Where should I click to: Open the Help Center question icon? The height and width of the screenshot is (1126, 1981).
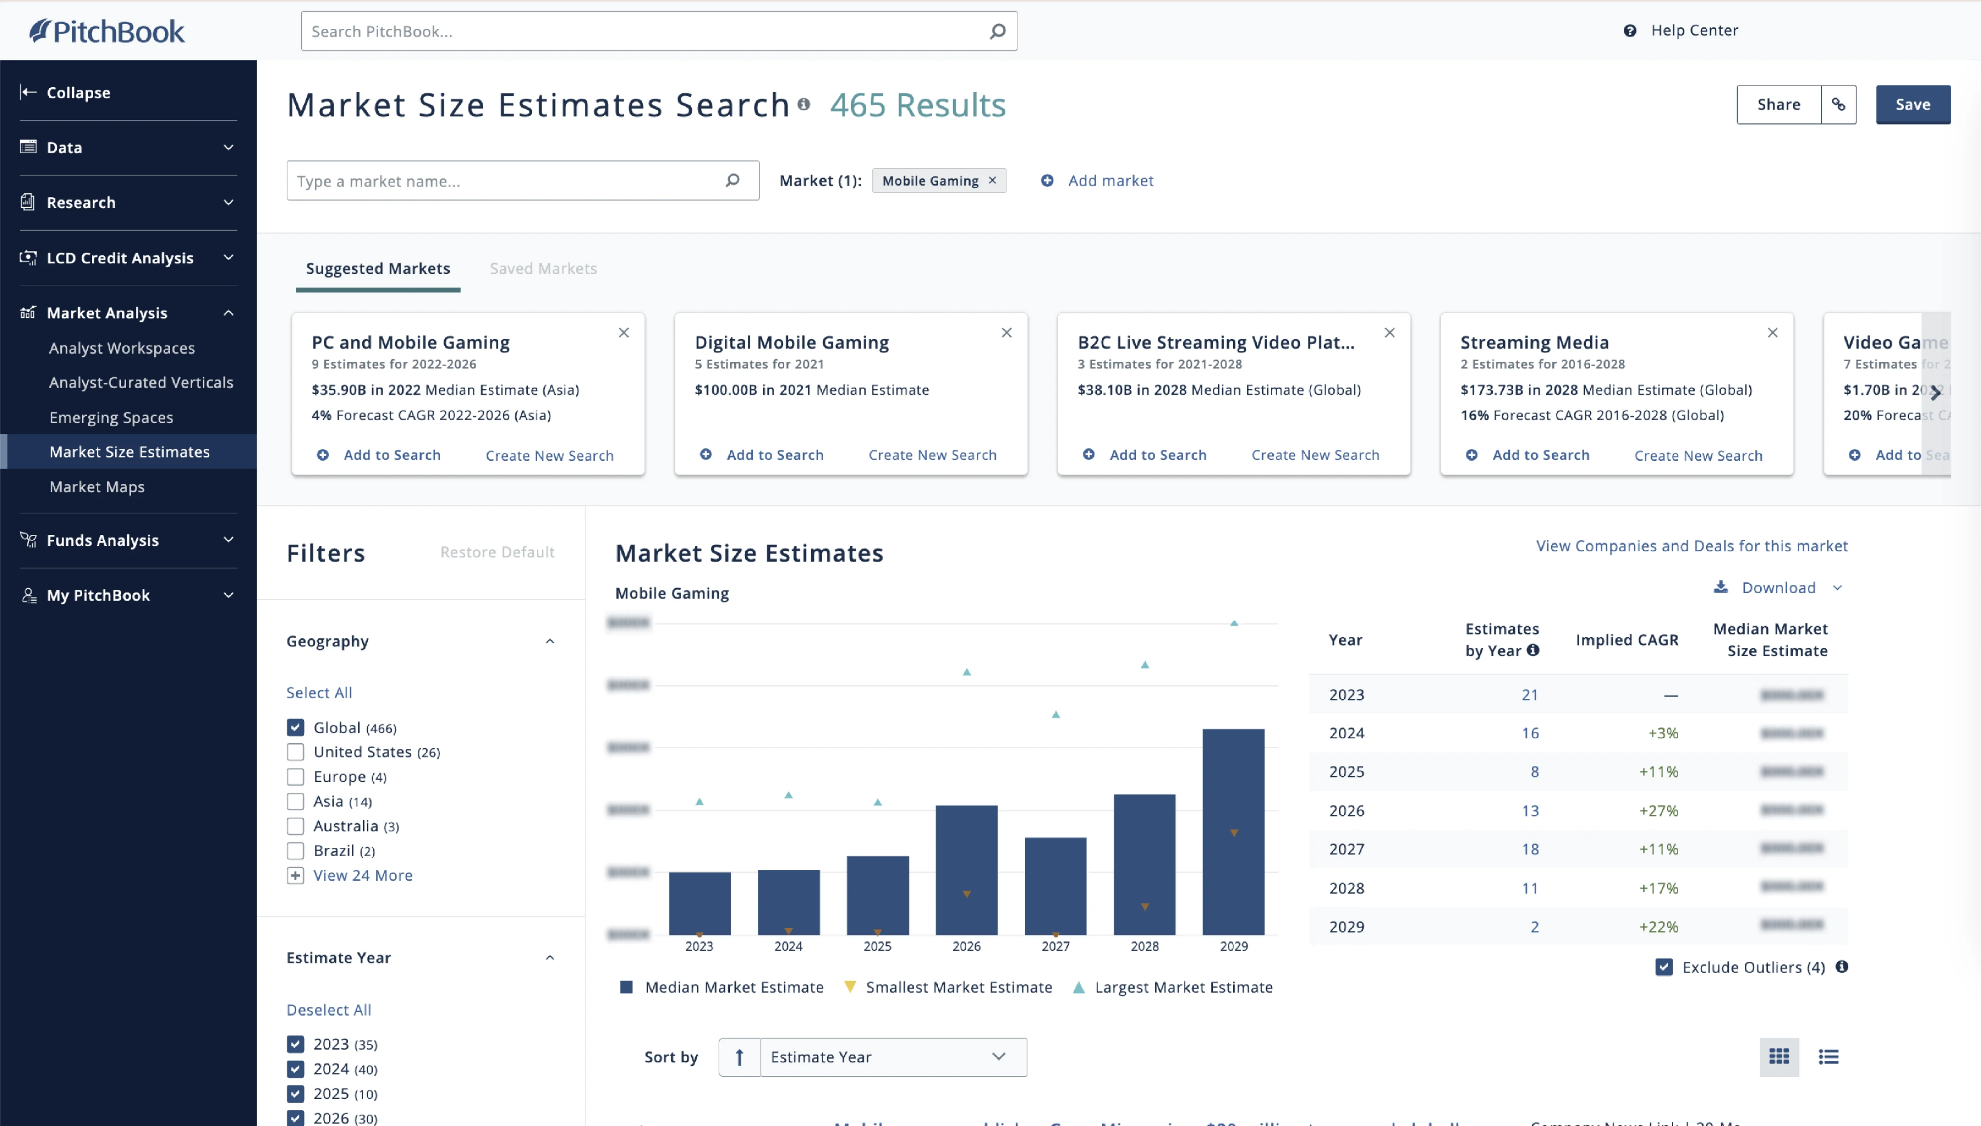pyautogui.click(x=1630, y=31)
